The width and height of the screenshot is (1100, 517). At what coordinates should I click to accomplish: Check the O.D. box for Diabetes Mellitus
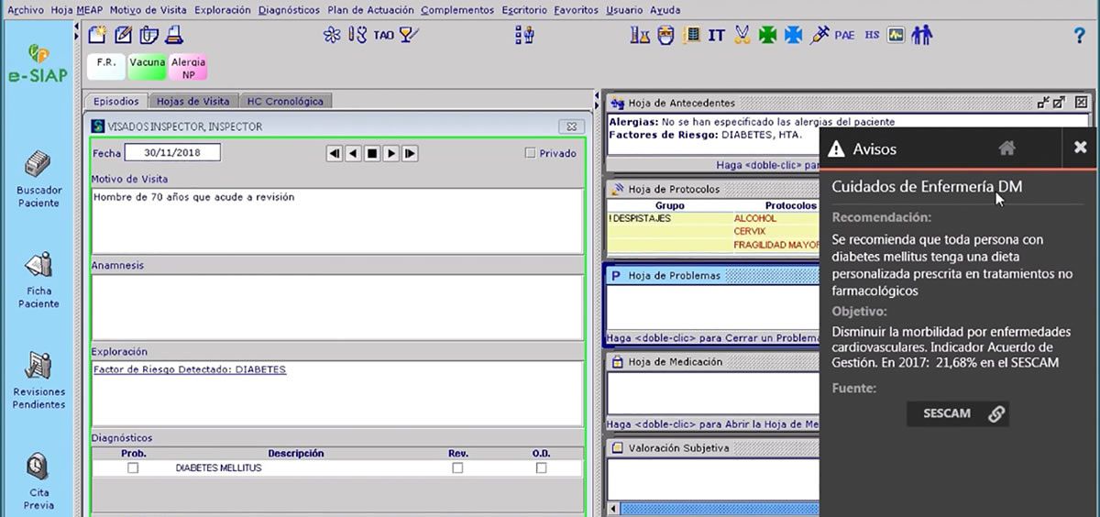pyautogui.click(x=541, y=467)
